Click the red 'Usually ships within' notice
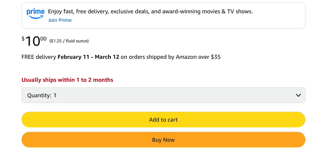The height and width of the screenshot is (151, 327). 67,80
